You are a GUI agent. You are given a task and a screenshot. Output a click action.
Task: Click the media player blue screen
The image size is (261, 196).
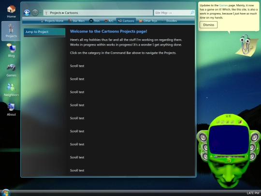229,140
